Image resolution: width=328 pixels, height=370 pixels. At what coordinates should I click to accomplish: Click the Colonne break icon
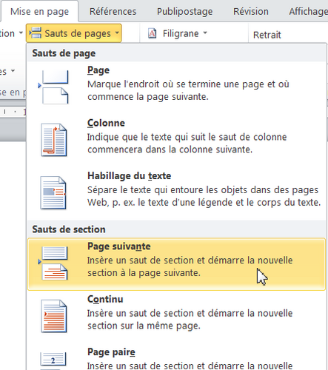click(53, 140)
